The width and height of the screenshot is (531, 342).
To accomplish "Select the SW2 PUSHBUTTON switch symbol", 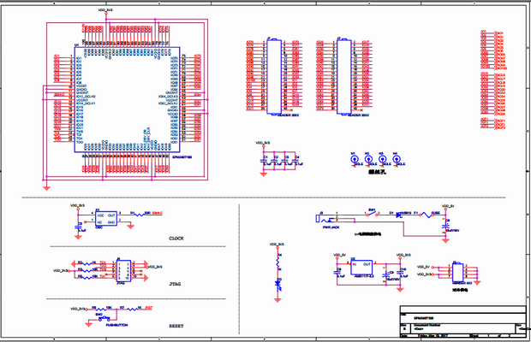I will click(x=103, y=318).
